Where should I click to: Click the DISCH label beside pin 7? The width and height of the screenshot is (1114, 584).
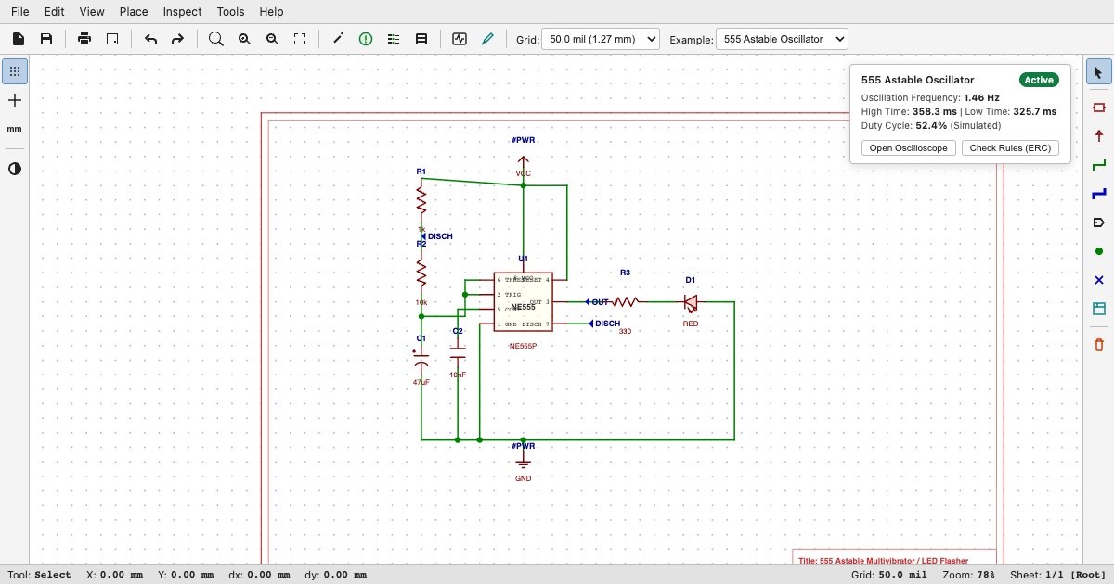pos(604,324)
